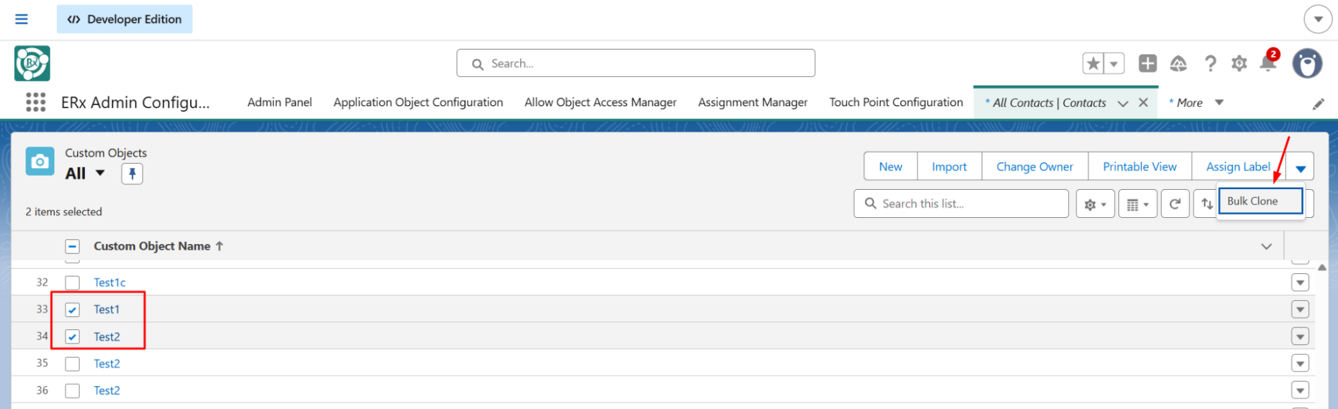
Task: Open row actions dropdown for row 34
Action: click(1300, 337)
